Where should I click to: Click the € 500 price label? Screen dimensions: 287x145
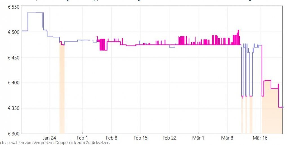13,32
